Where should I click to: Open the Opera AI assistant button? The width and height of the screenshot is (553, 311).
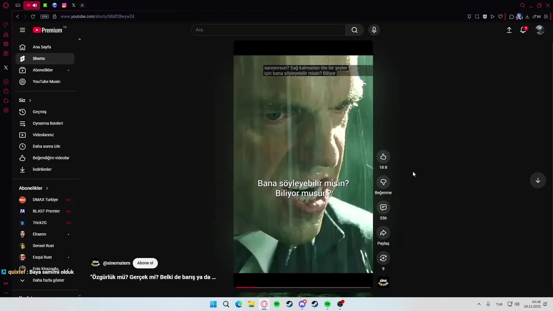tap(537, 16)
